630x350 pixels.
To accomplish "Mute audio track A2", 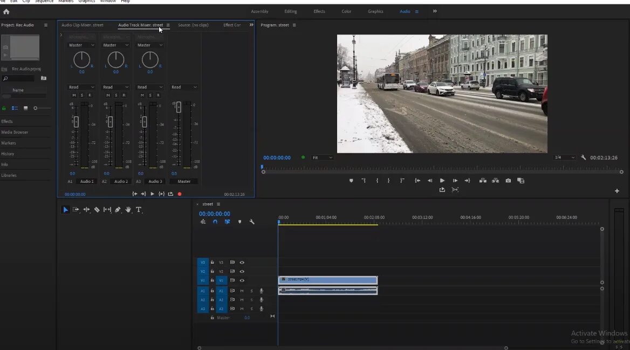I will (x=242, y=300).
